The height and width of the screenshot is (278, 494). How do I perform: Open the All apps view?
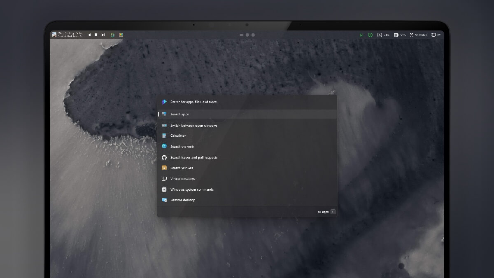tap(324, 212)
